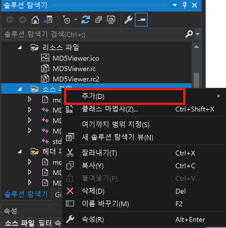Open dropdown next to pending changes filter
This screenshot has width=226, height=228.
(x=76, y=20)
